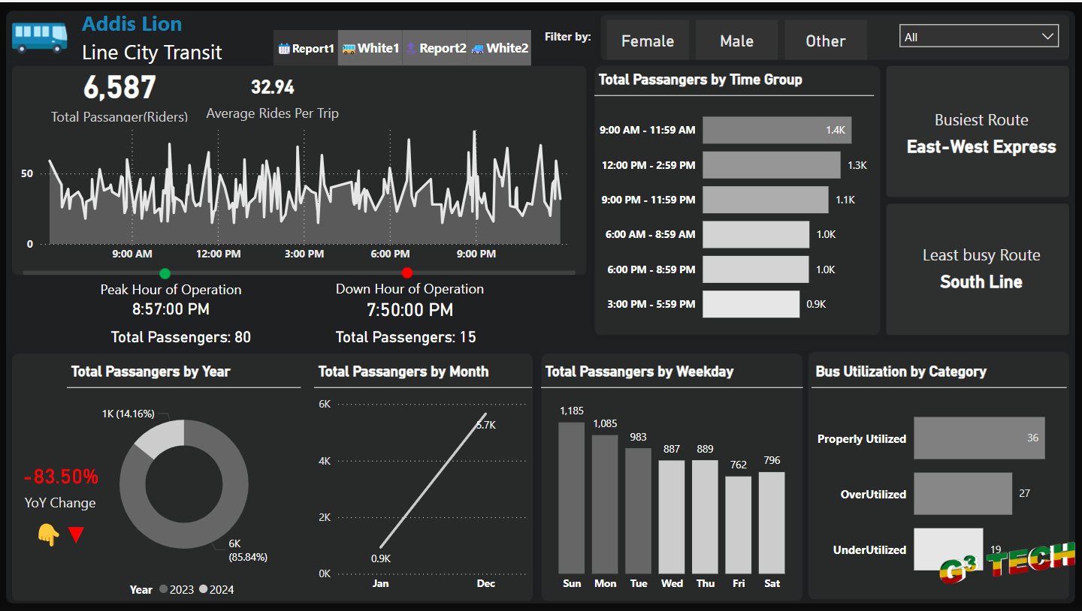Viewport: 1082px width, 611px height.
Task: Click the 32.94 average rides value
Action: (x=273, y=88)
